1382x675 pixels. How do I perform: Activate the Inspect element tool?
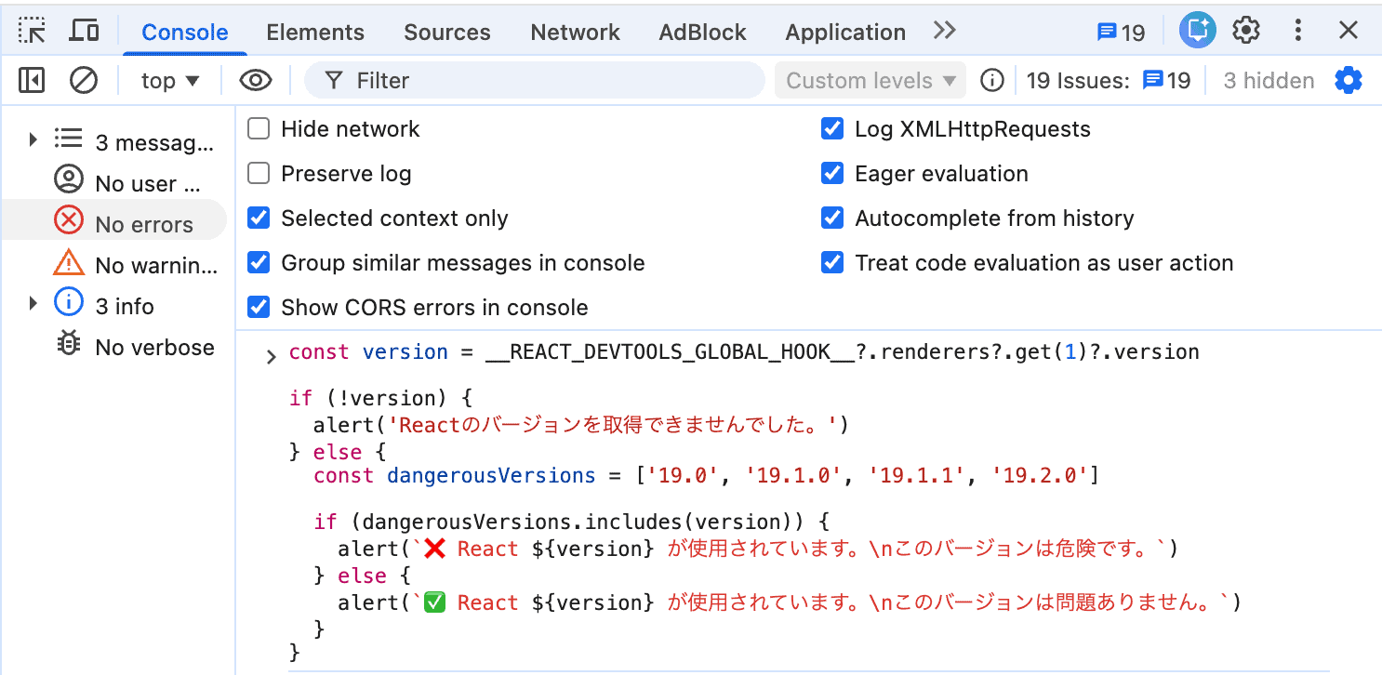[x=32, y=30]
